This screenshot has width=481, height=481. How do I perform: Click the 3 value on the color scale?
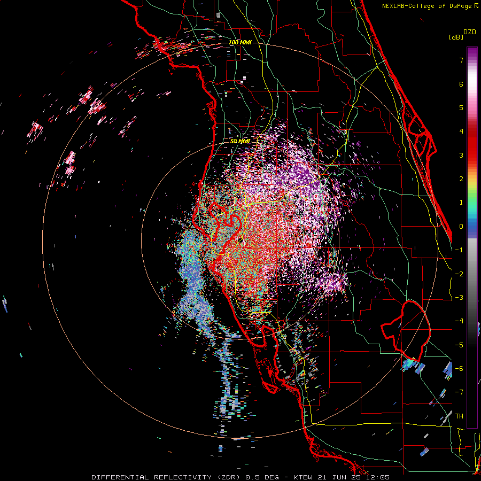pyautogui.click(x=461, y=155)
